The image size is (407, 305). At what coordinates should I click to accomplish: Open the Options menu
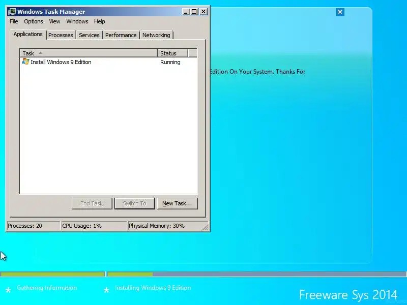click(34, 21)
